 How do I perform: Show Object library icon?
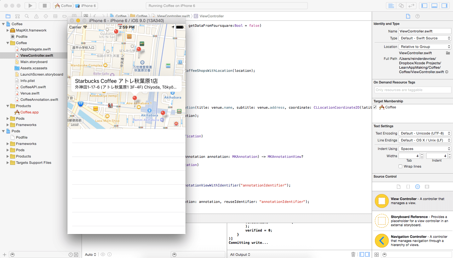pos(417,186)
